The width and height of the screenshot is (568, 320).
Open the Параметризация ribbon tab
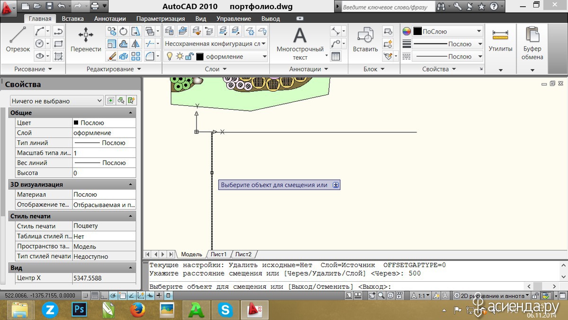coord(160,18)
